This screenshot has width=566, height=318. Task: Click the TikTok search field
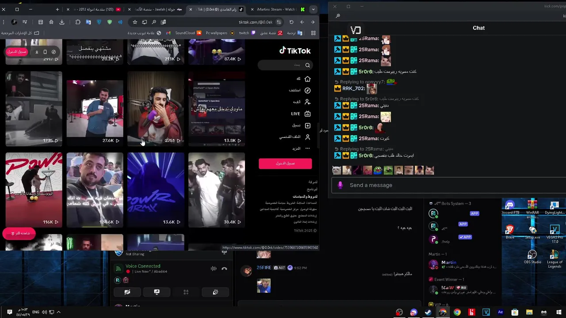click(x=285, y=65)
